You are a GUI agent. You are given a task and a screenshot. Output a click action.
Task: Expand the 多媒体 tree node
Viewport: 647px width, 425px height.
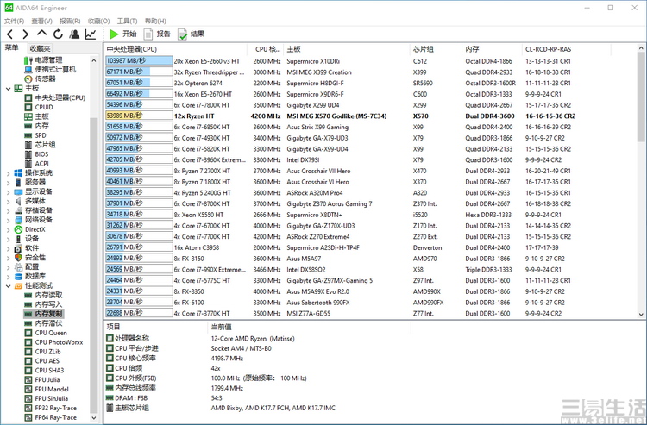pos(9,202)
